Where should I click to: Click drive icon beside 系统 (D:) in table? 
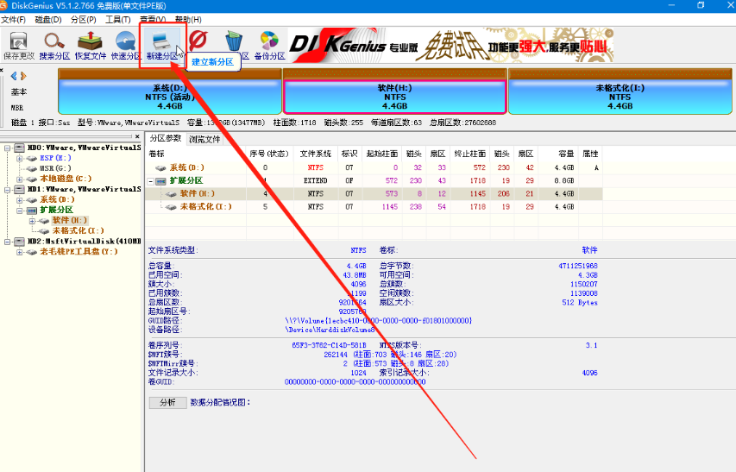pos(161,167)
